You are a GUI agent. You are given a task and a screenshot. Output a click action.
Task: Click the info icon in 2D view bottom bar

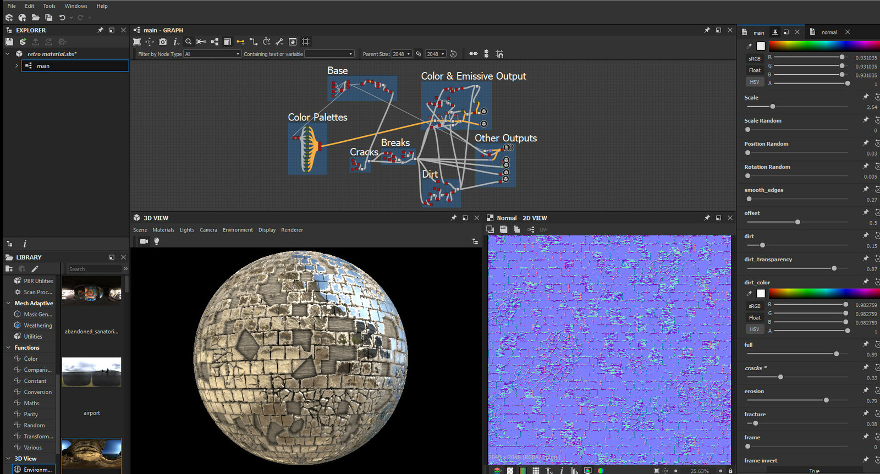(562, 471)
